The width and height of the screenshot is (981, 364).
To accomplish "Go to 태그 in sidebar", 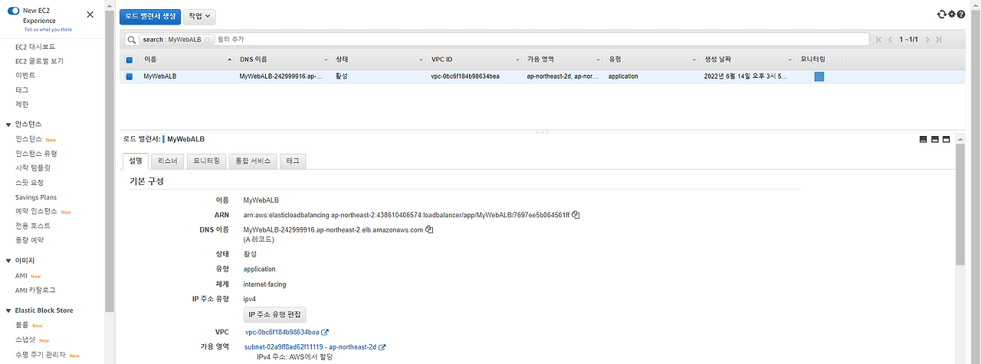I will (22, 90).
